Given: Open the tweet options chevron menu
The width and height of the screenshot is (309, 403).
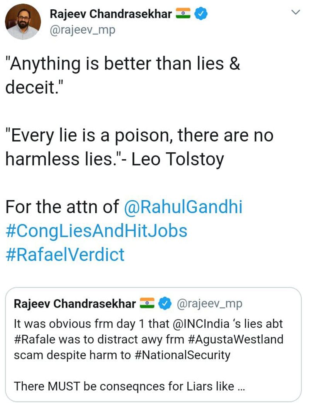Looking at the screenshot, I should [x=295, y=13].
